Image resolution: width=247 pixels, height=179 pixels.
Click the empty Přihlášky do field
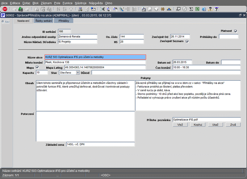(x=228, y=36)
